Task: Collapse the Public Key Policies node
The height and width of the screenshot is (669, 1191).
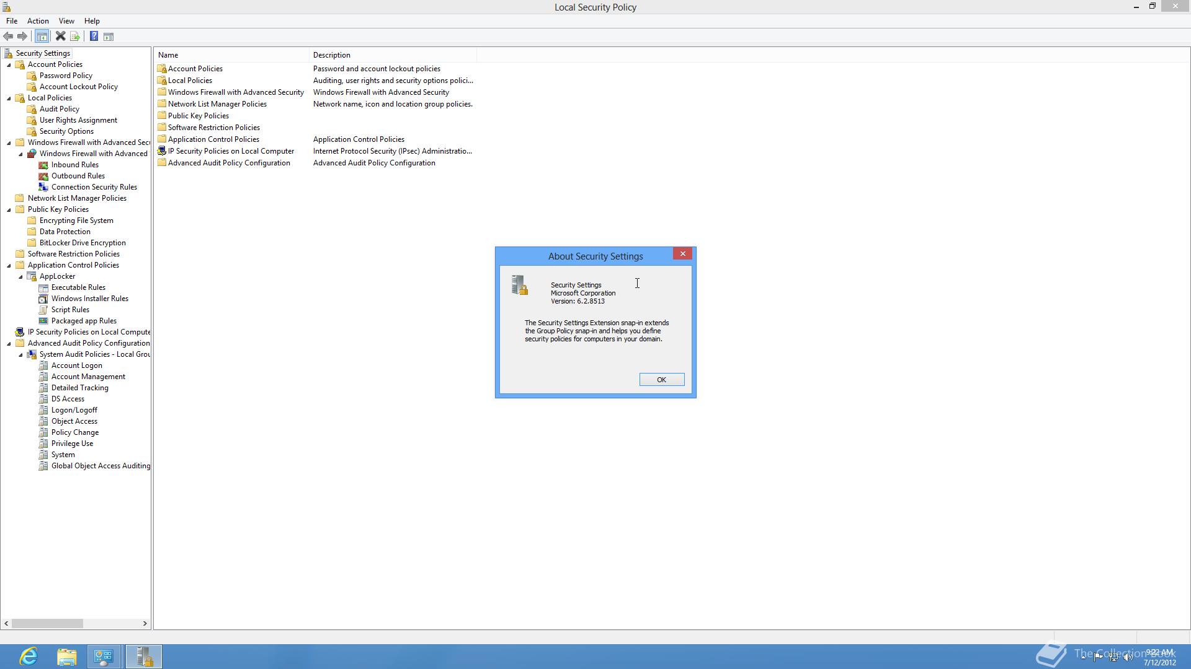Action: click(9, 210)
